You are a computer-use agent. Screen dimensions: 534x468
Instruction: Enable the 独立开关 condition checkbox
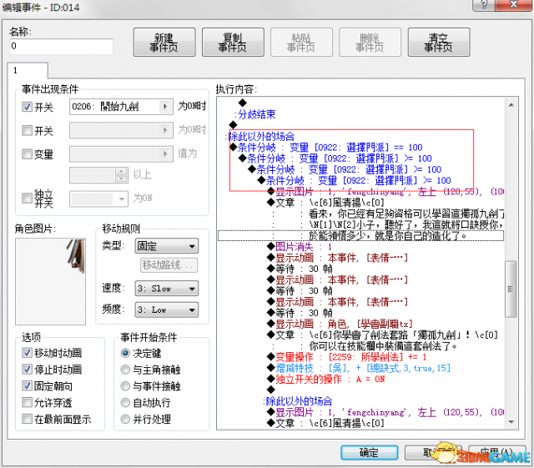pos(27,199)
